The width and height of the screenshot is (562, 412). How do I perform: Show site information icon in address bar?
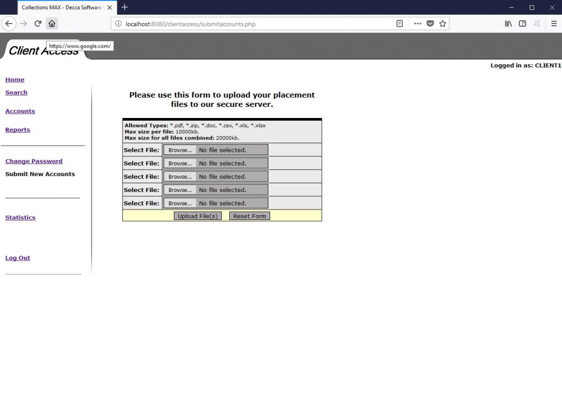119,24
